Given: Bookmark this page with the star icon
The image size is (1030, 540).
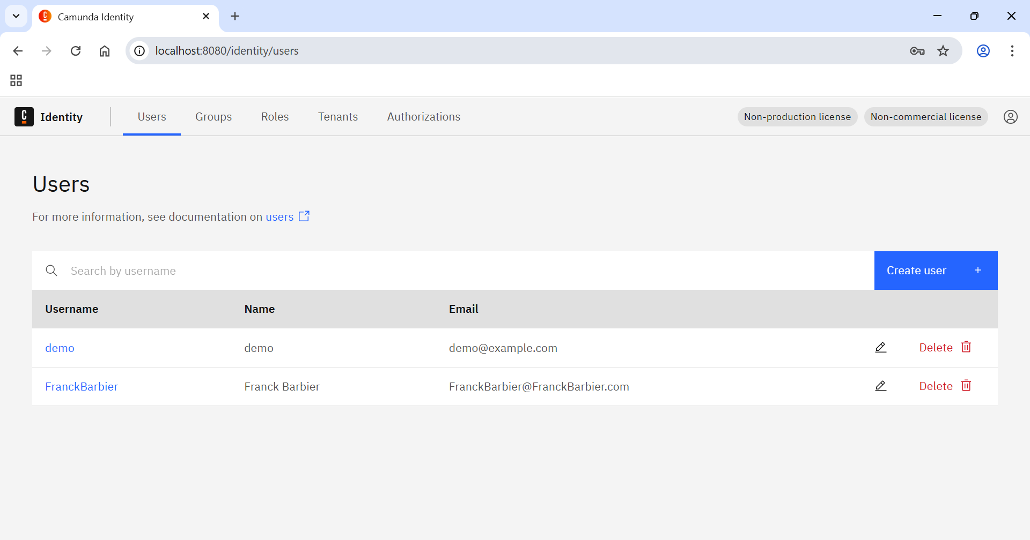Looking at the screenshot, I should [x=943, y=51].
